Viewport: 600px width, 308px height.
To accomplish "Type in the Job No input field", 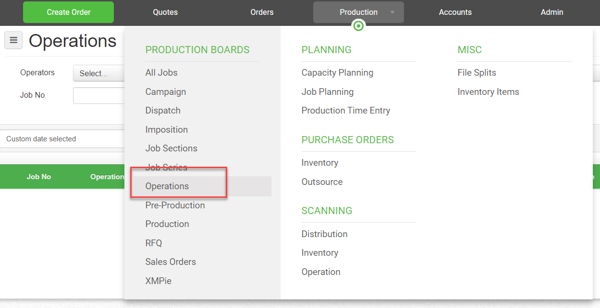I will [98, 95].
